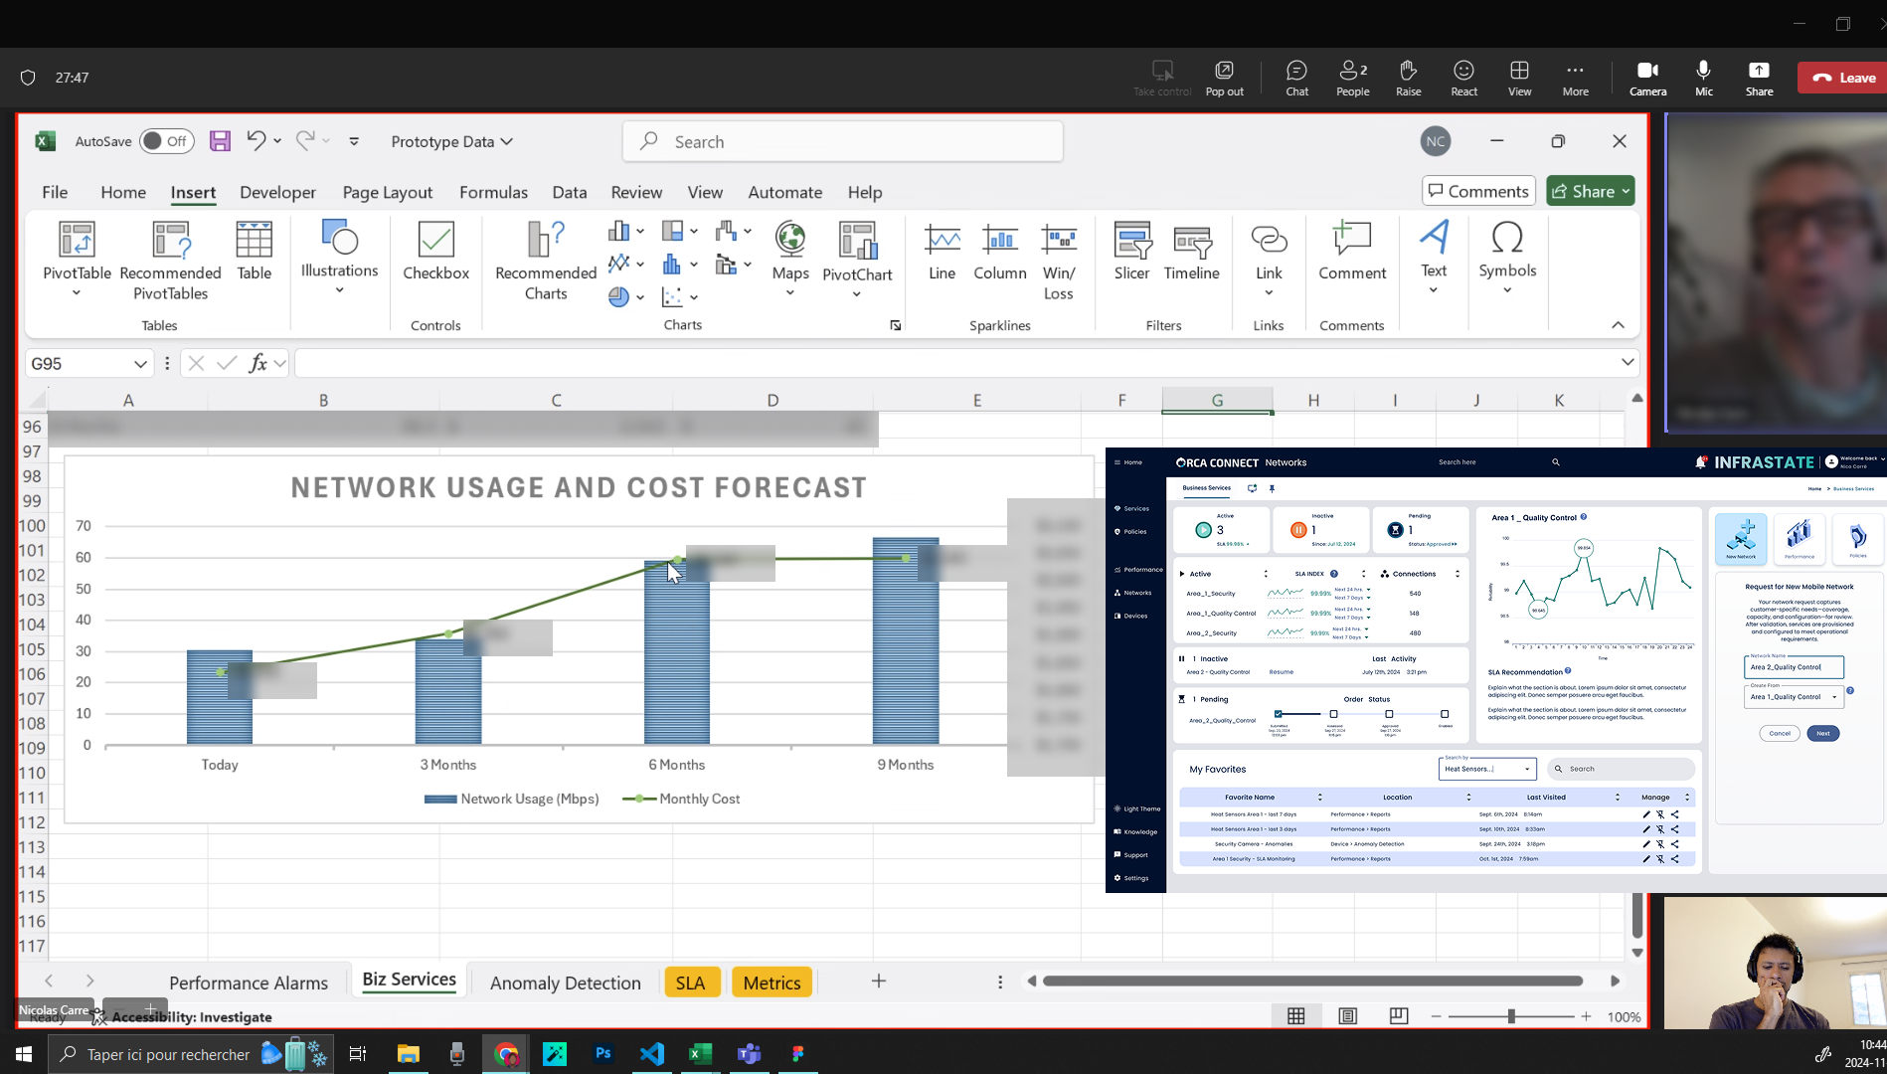
Task: Leave the Teams meeting
Action: coord(1842,78)
